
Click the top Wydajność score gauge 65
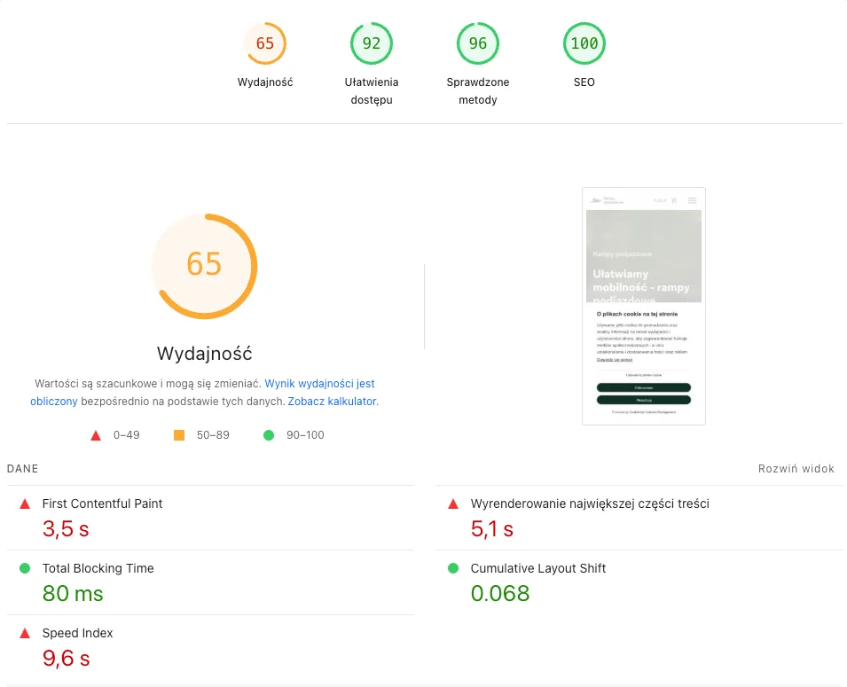point(265,43)
